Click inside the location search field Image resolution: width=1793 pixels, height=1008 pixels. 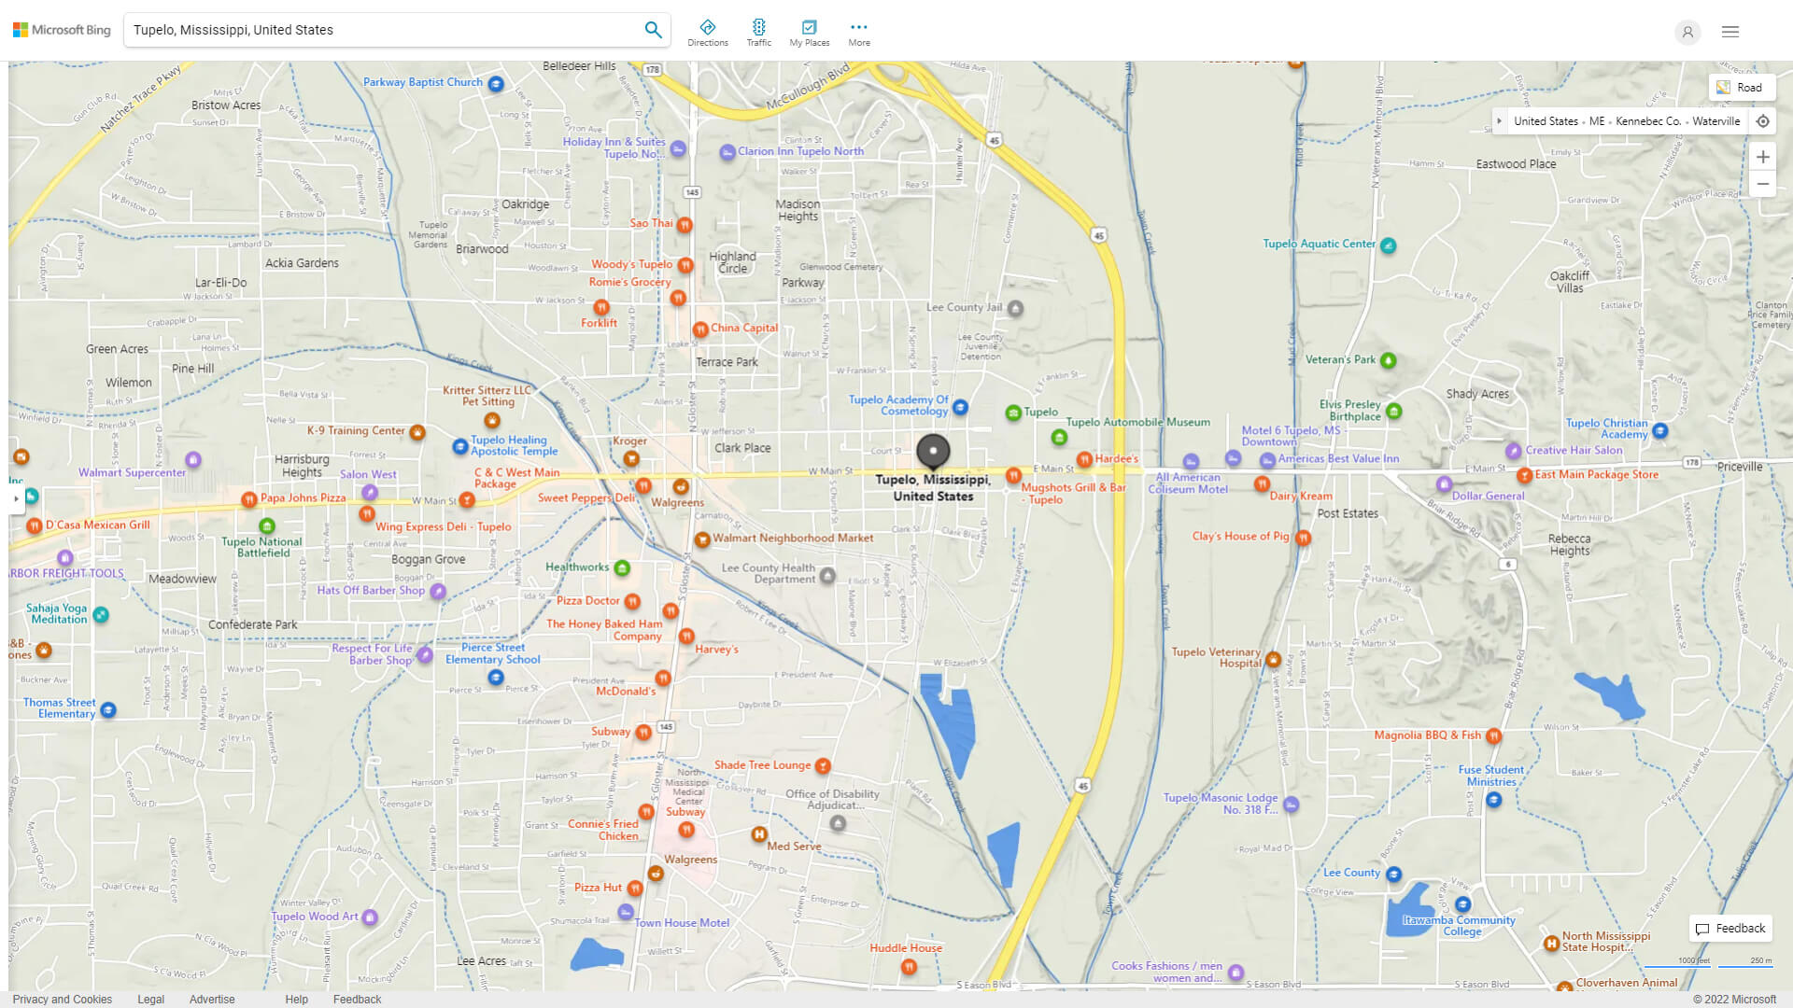click(374, 29)
